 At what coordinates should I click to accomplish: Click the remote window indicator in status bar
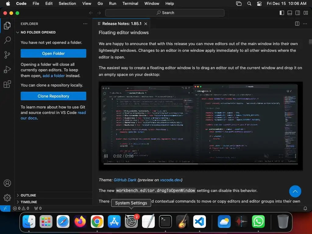click(5, 208)
